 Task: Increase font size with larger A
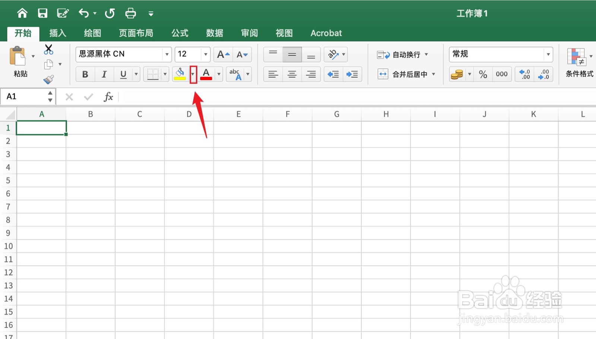point(223,54)
